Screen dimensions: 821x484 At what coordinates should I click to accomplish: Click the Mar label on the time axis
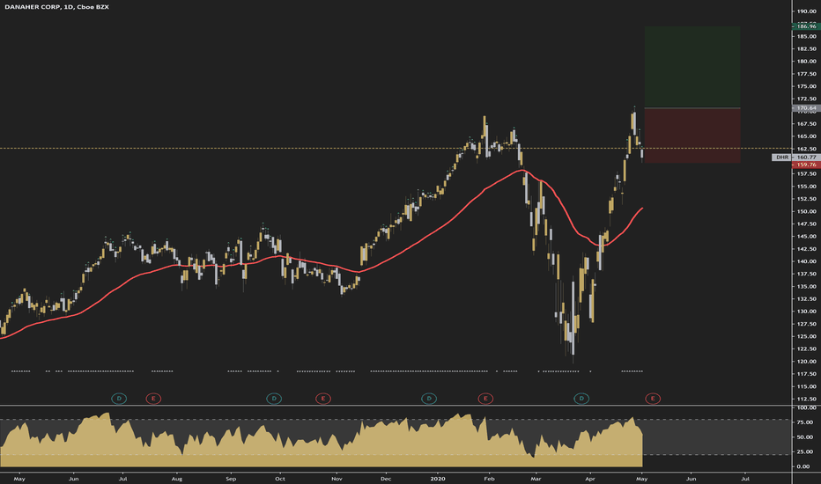click(536, 479)
